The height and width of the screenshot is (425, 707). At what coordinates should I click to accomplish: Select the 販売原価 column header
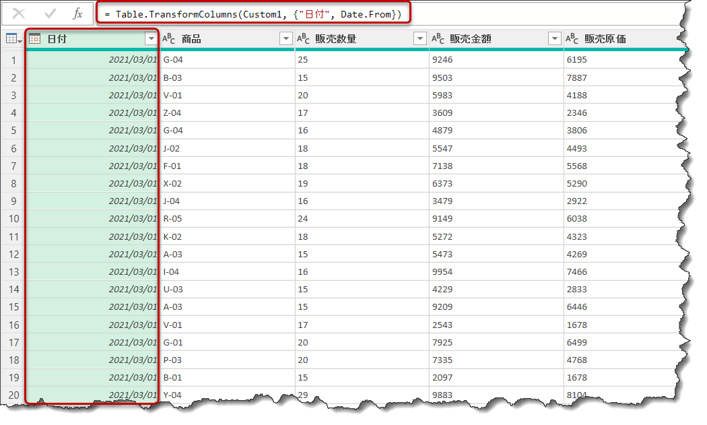(622, 39)
